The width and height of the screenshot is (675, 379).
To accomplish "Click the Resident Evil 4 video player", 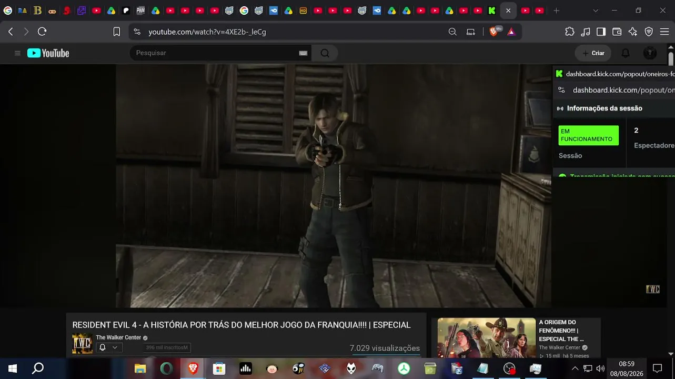I will [x=334, y=186].
